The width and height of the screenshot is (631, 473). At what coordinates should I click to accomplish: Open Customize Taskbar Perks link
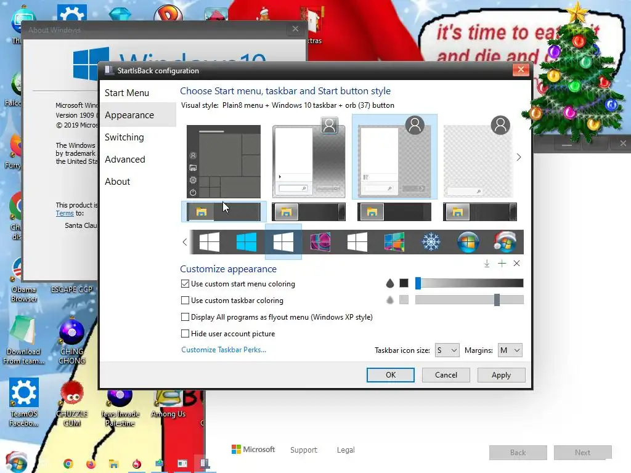tap(223, 350)
